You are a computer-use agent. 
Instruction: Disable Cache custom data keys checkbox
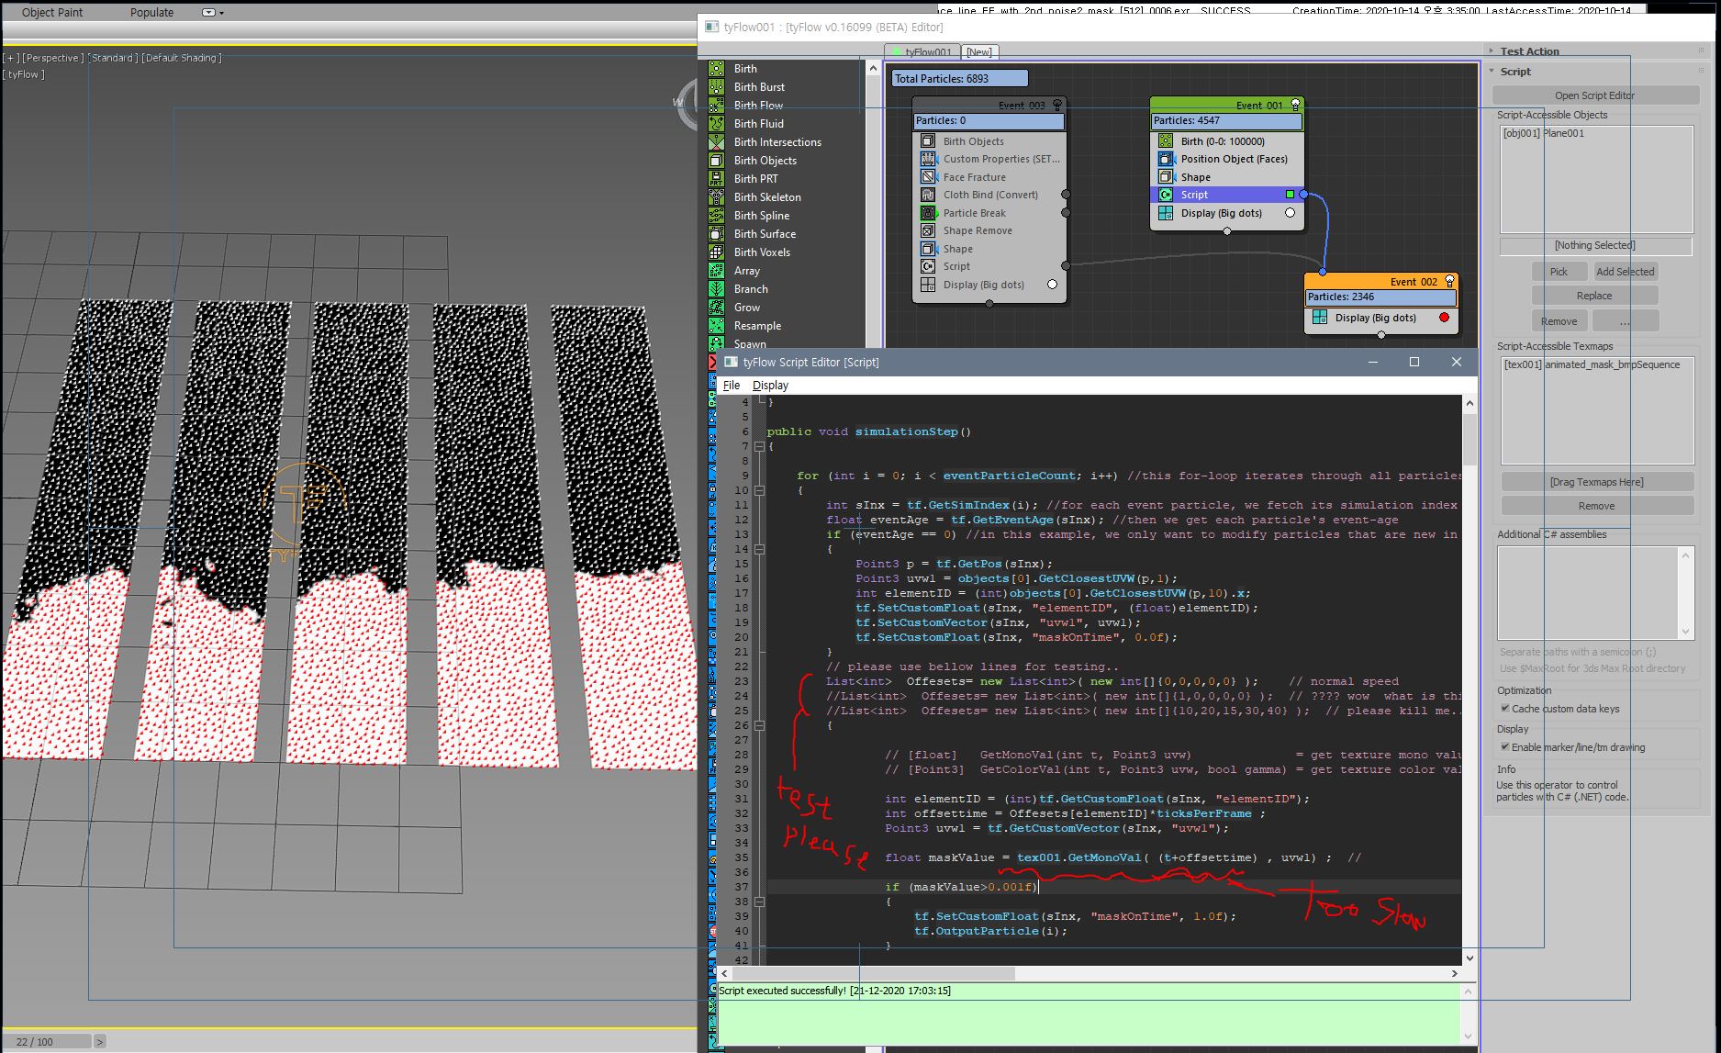click(x=1505, y=709)
